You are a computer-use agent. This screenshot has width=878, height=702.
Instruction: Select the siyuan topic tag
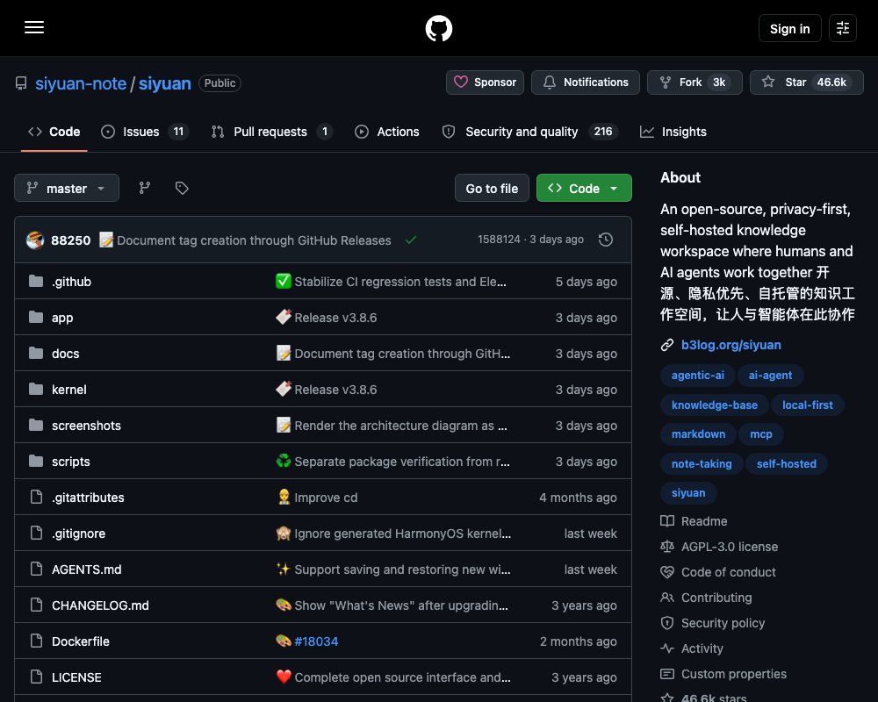click(x=688, y=492)
